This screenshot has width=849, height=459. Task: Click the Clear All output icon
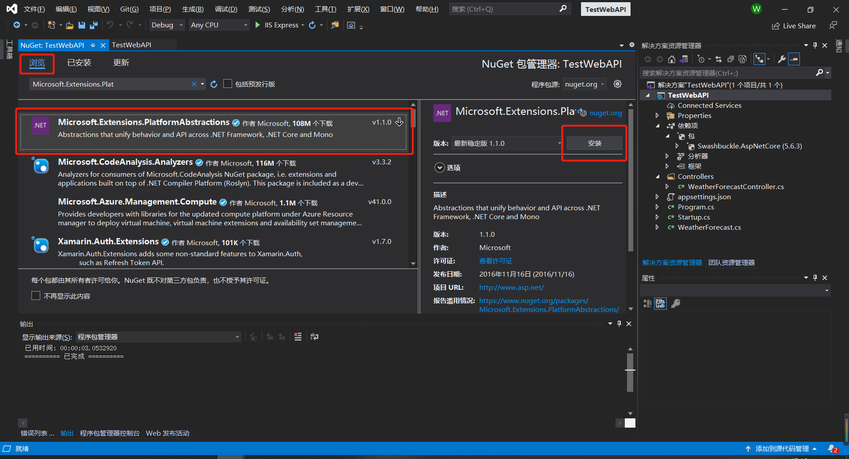click(x=298, y=337)
